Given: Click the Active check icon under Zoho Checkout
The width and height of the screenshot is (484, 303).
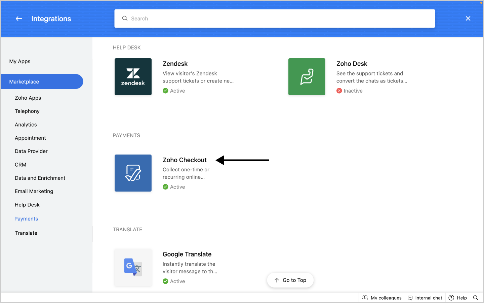Looking at the screenshot, I should (x=165, y=187).
